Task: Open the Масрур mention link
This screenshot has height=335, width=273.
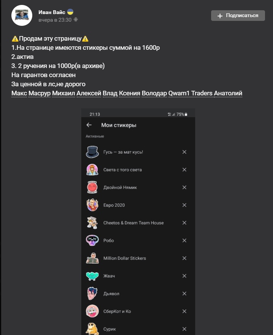Action: point(39,93)
